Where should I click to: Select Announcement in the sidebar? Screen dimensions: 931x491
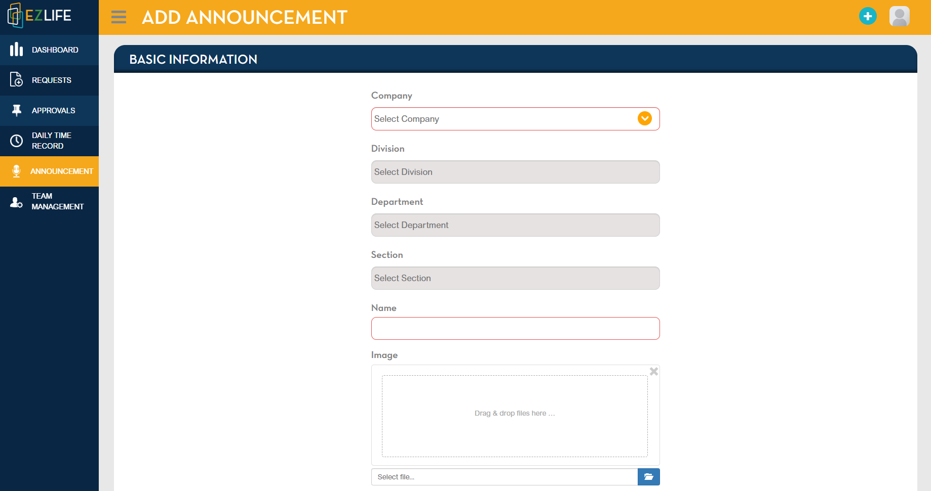point(49,171)
